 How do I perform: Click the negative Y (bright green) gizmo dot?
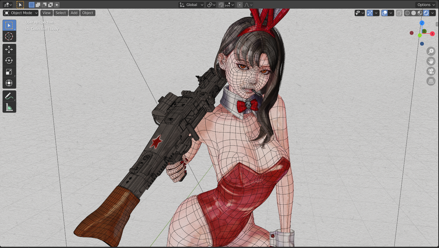coord(419,35)
